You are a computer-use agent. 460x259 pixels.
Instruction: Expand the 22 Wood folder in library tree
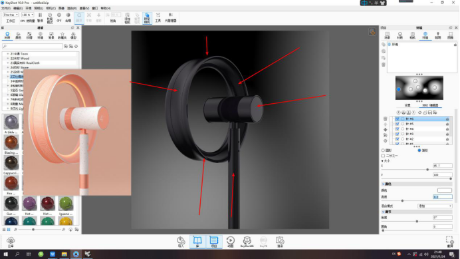click(x=8, y=58)
